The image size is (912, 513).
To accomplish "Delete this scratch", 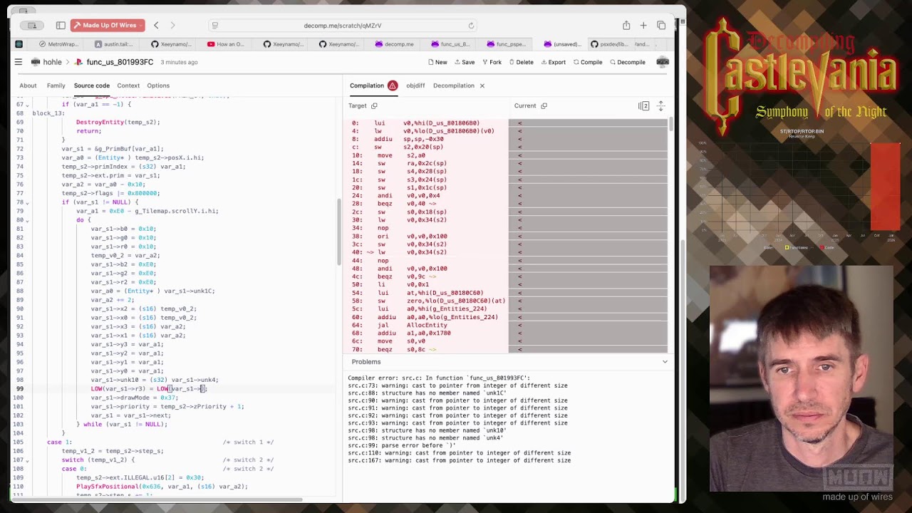I will [521, 62].
